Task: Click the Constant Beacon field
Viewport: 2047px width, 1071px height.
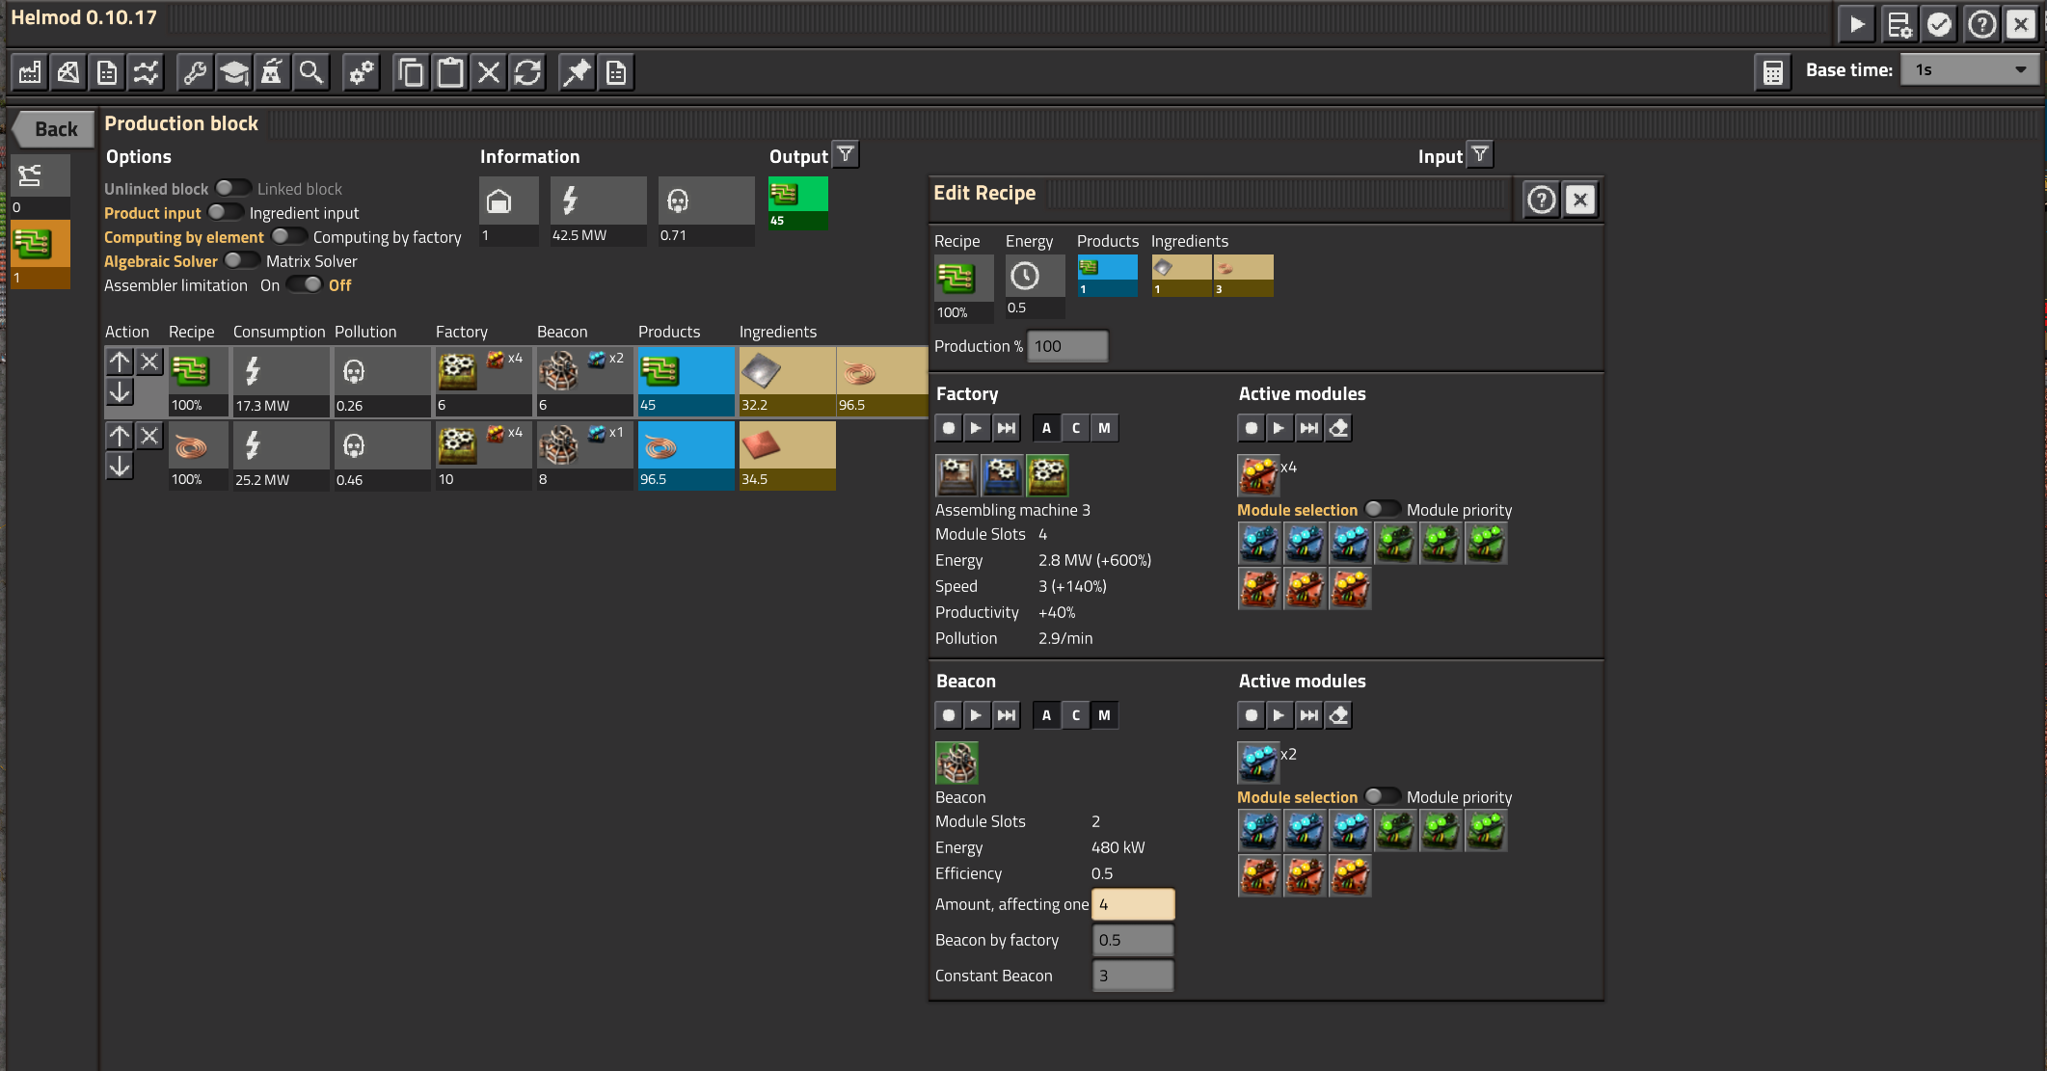Action: (x=1133, y=976)
